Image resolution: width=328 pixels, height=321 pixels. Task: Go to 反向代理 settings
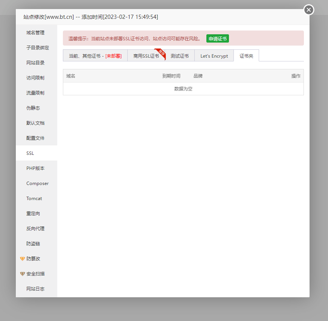35,229
